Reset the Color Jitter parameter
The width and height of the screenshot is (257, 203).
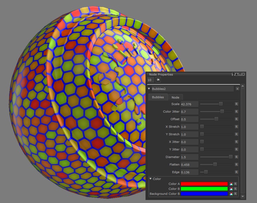coord(236,112)
